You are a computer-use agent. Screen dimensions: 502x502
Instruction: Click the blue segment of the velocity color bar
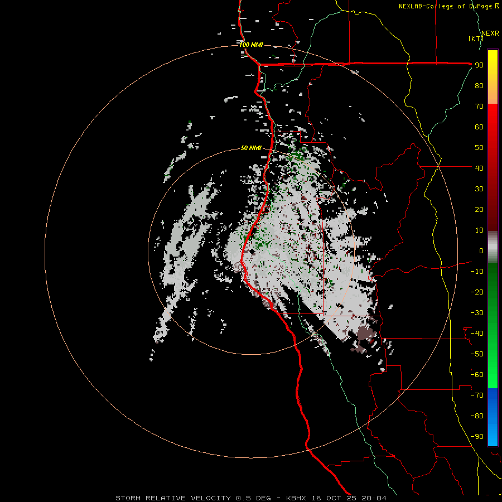point(493,417)
